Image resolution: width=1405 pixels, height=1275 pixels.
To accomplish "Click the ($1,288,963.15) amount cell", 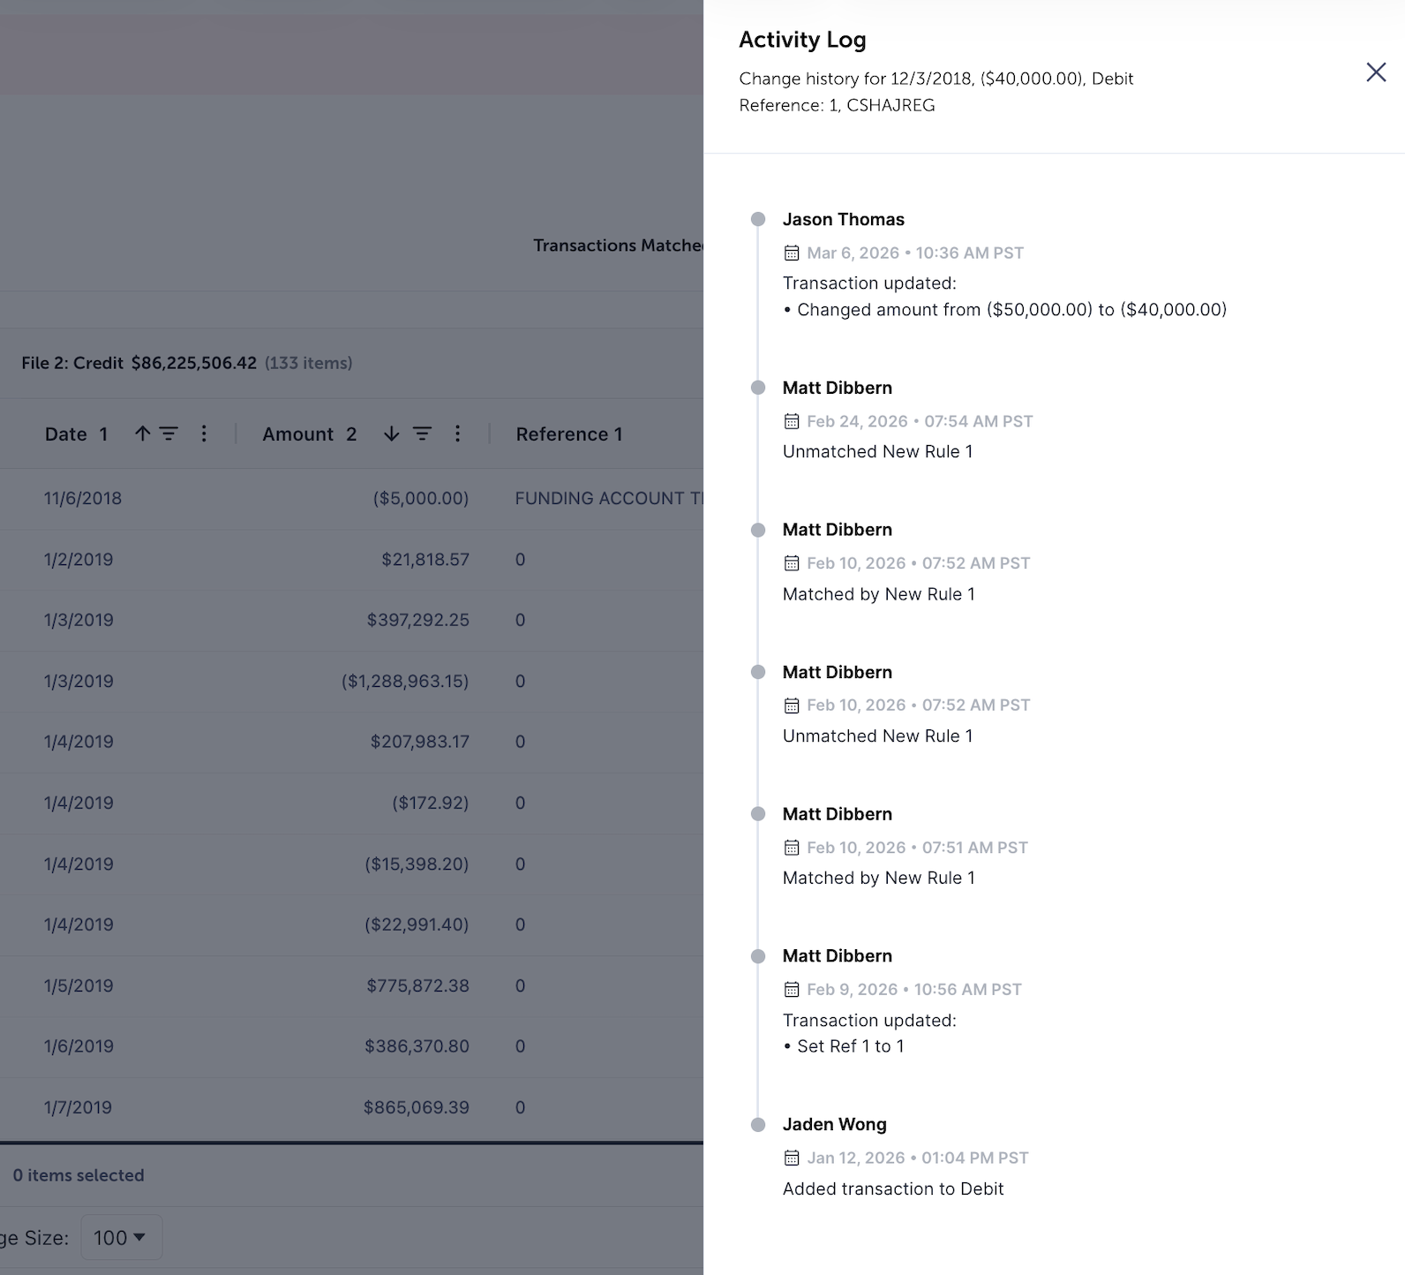I will click(405, 682).
